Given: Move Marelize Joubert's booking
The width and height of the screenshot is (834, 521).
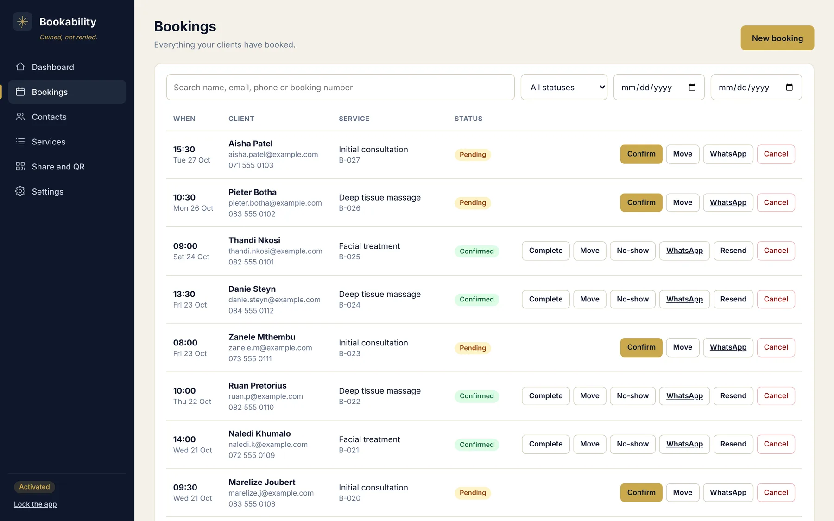Looking at the screenshot, I should [x=682, y=493].
